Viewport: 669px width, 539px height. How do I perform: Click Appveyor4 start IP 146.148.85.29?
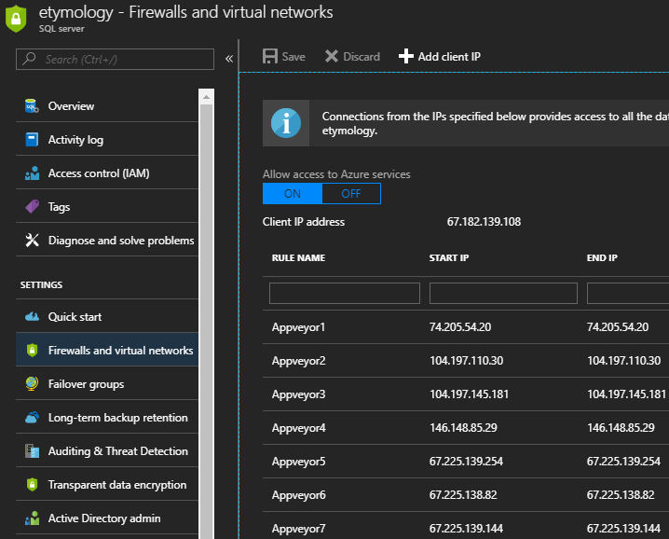coord(463,427)
